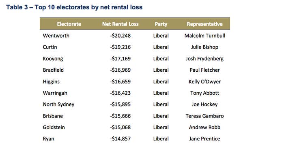Select Tony Abbott in the Warringah row
This screenshot has width=284, height=147.
204,93
